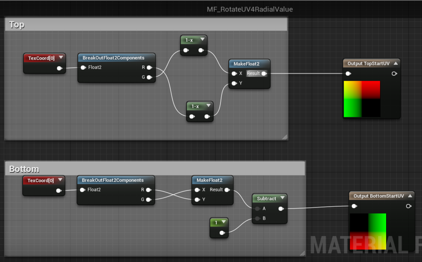Expand constant 1 node arrow
Image resolution: width=422 pixels, height=262 pixels.
224,222
